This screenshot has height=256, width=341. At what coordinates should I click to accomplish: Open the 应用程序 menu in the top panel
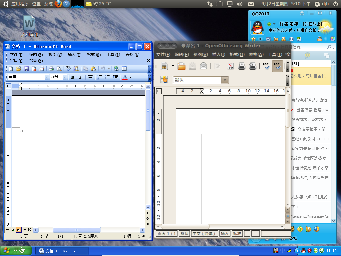(x=20, y=4)
